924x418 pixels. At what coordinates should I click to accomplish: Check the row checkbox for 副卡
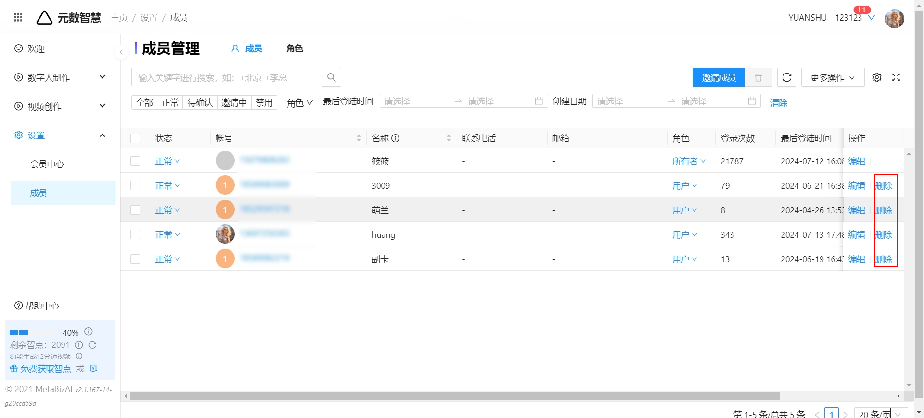135,259
